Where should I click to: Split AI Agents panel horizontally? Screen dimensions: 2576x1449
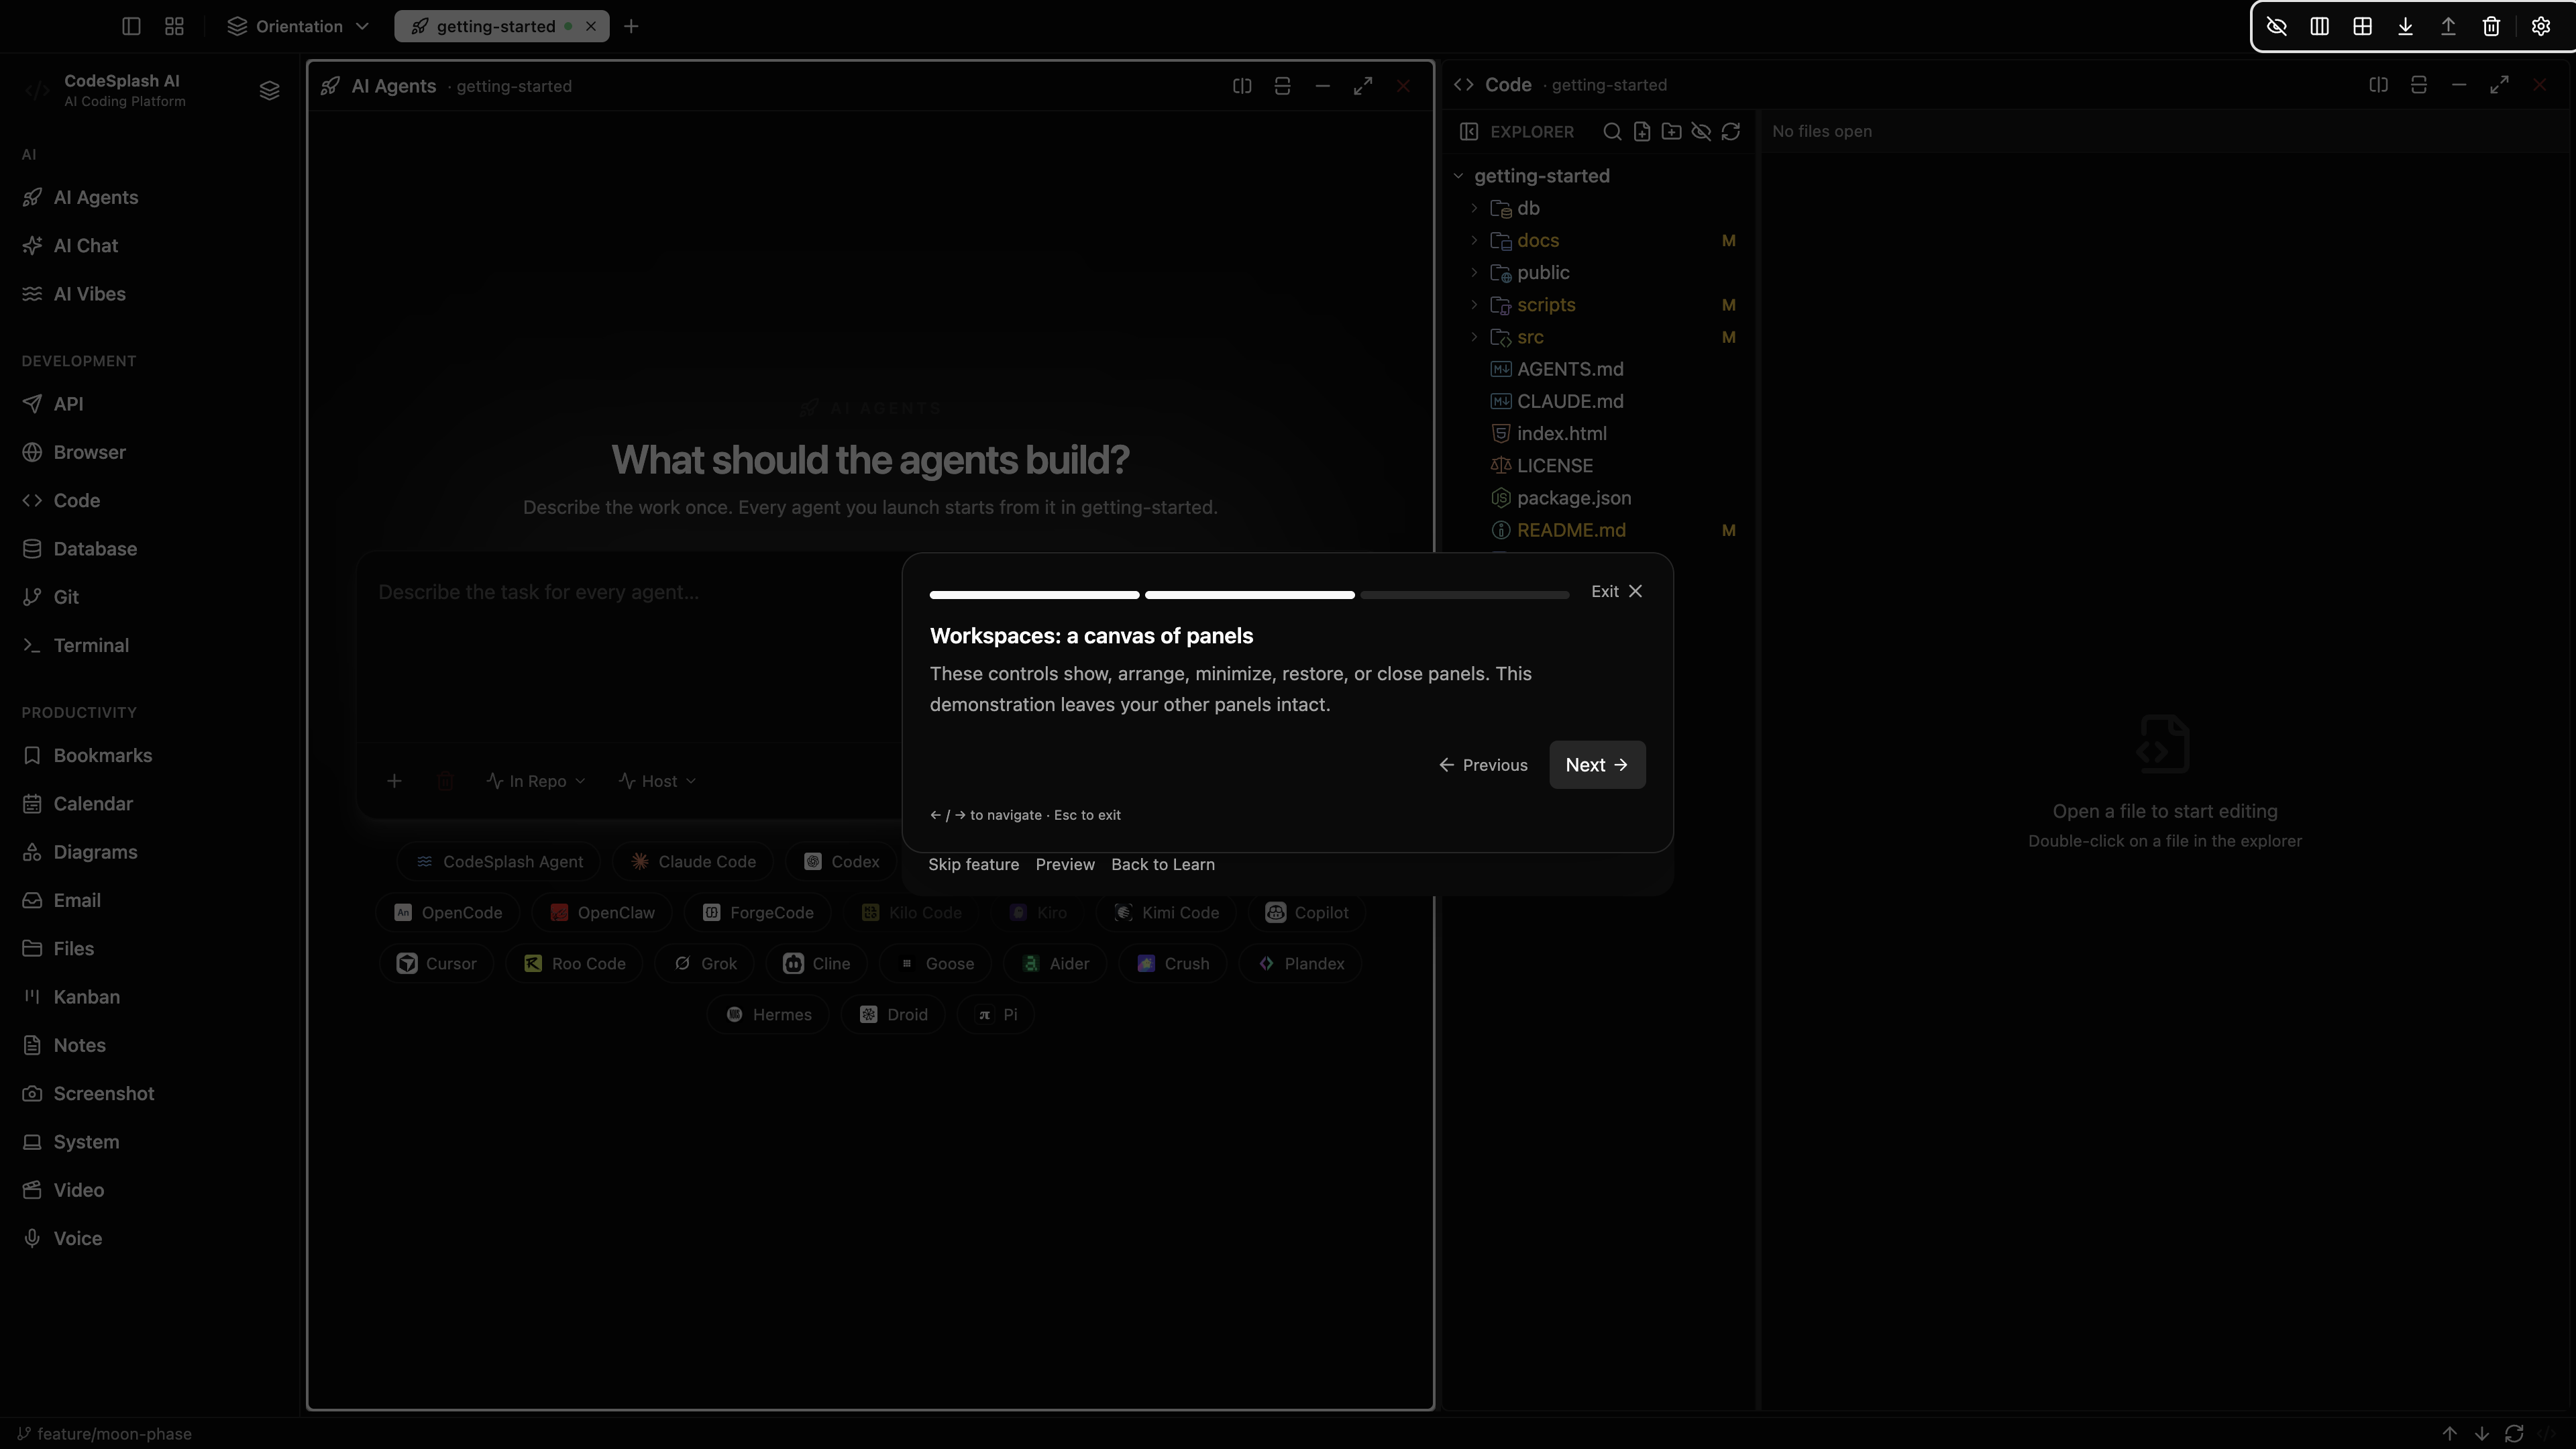1242,86
